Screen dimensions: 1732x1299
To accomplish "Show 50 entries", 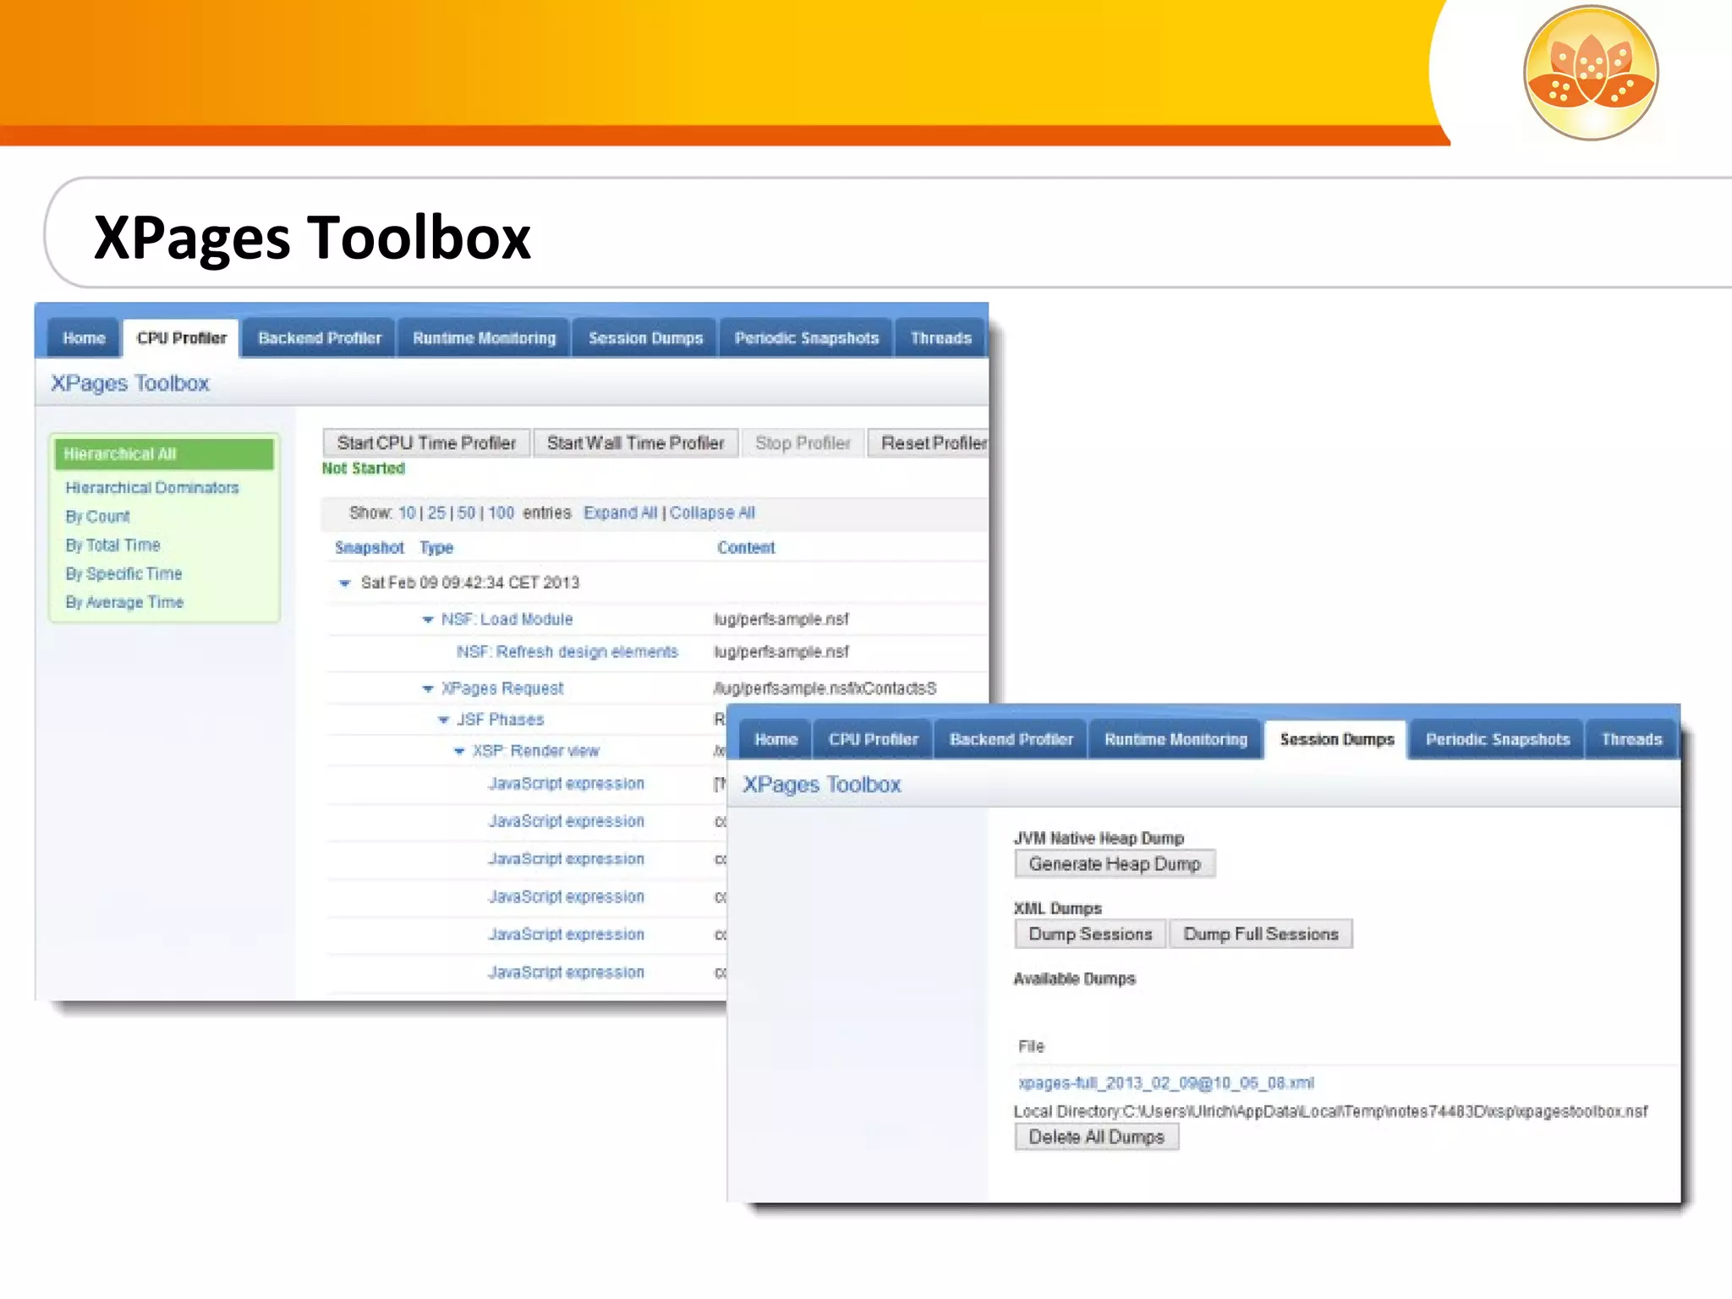I will pyautogui.click(x=466, y=513).
